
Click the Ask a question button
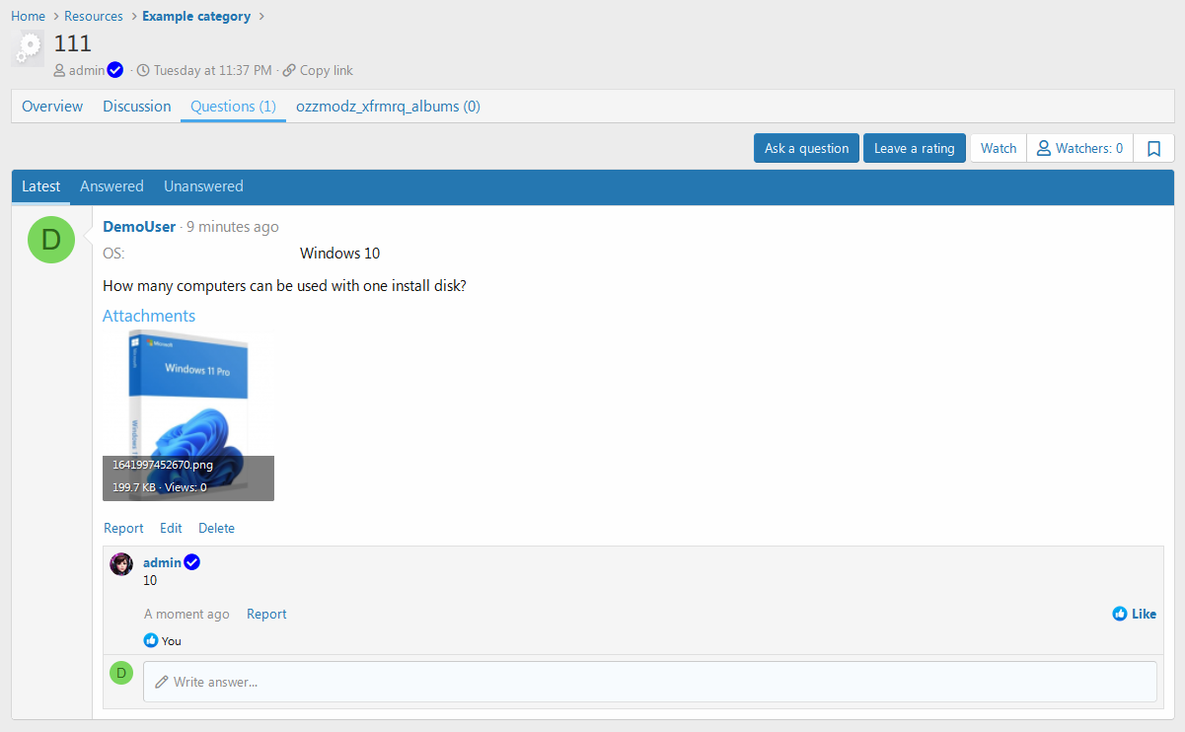coord(807,148)
